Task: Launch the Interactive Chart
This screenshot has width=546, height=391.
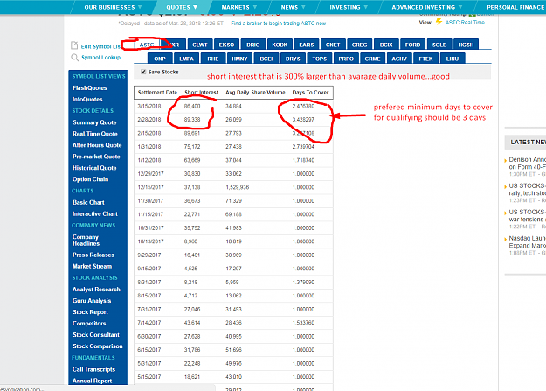Action: [95, 213]
